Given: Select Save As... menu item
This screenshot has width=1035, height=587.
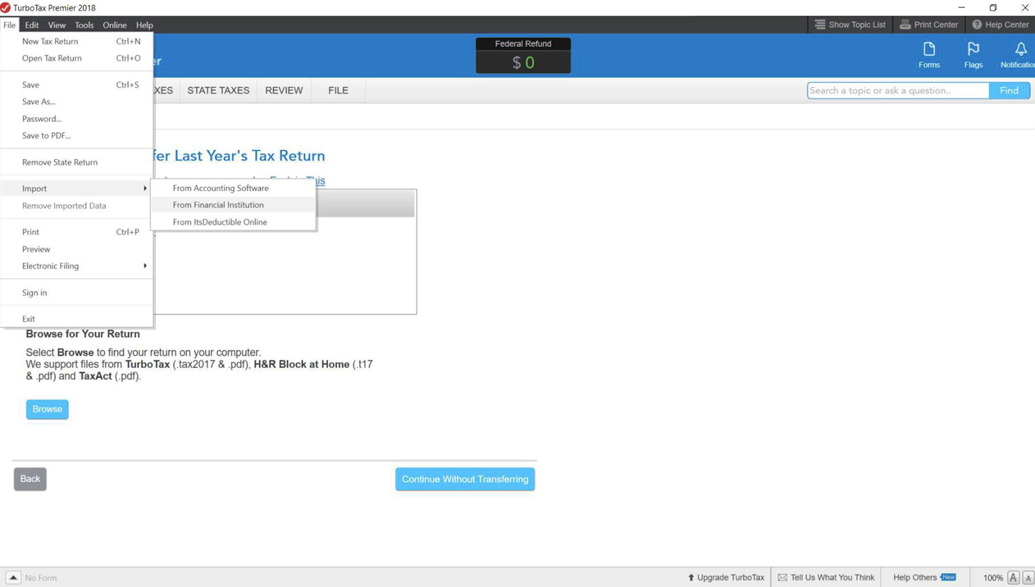Looking at the screenshot, I should (x=76, y=101).
